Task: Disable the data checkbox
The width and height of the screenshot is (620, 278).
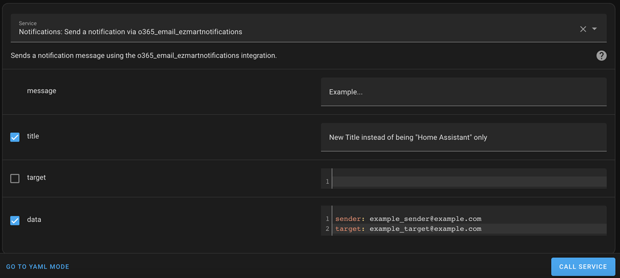Action: (x=15, y=220)
